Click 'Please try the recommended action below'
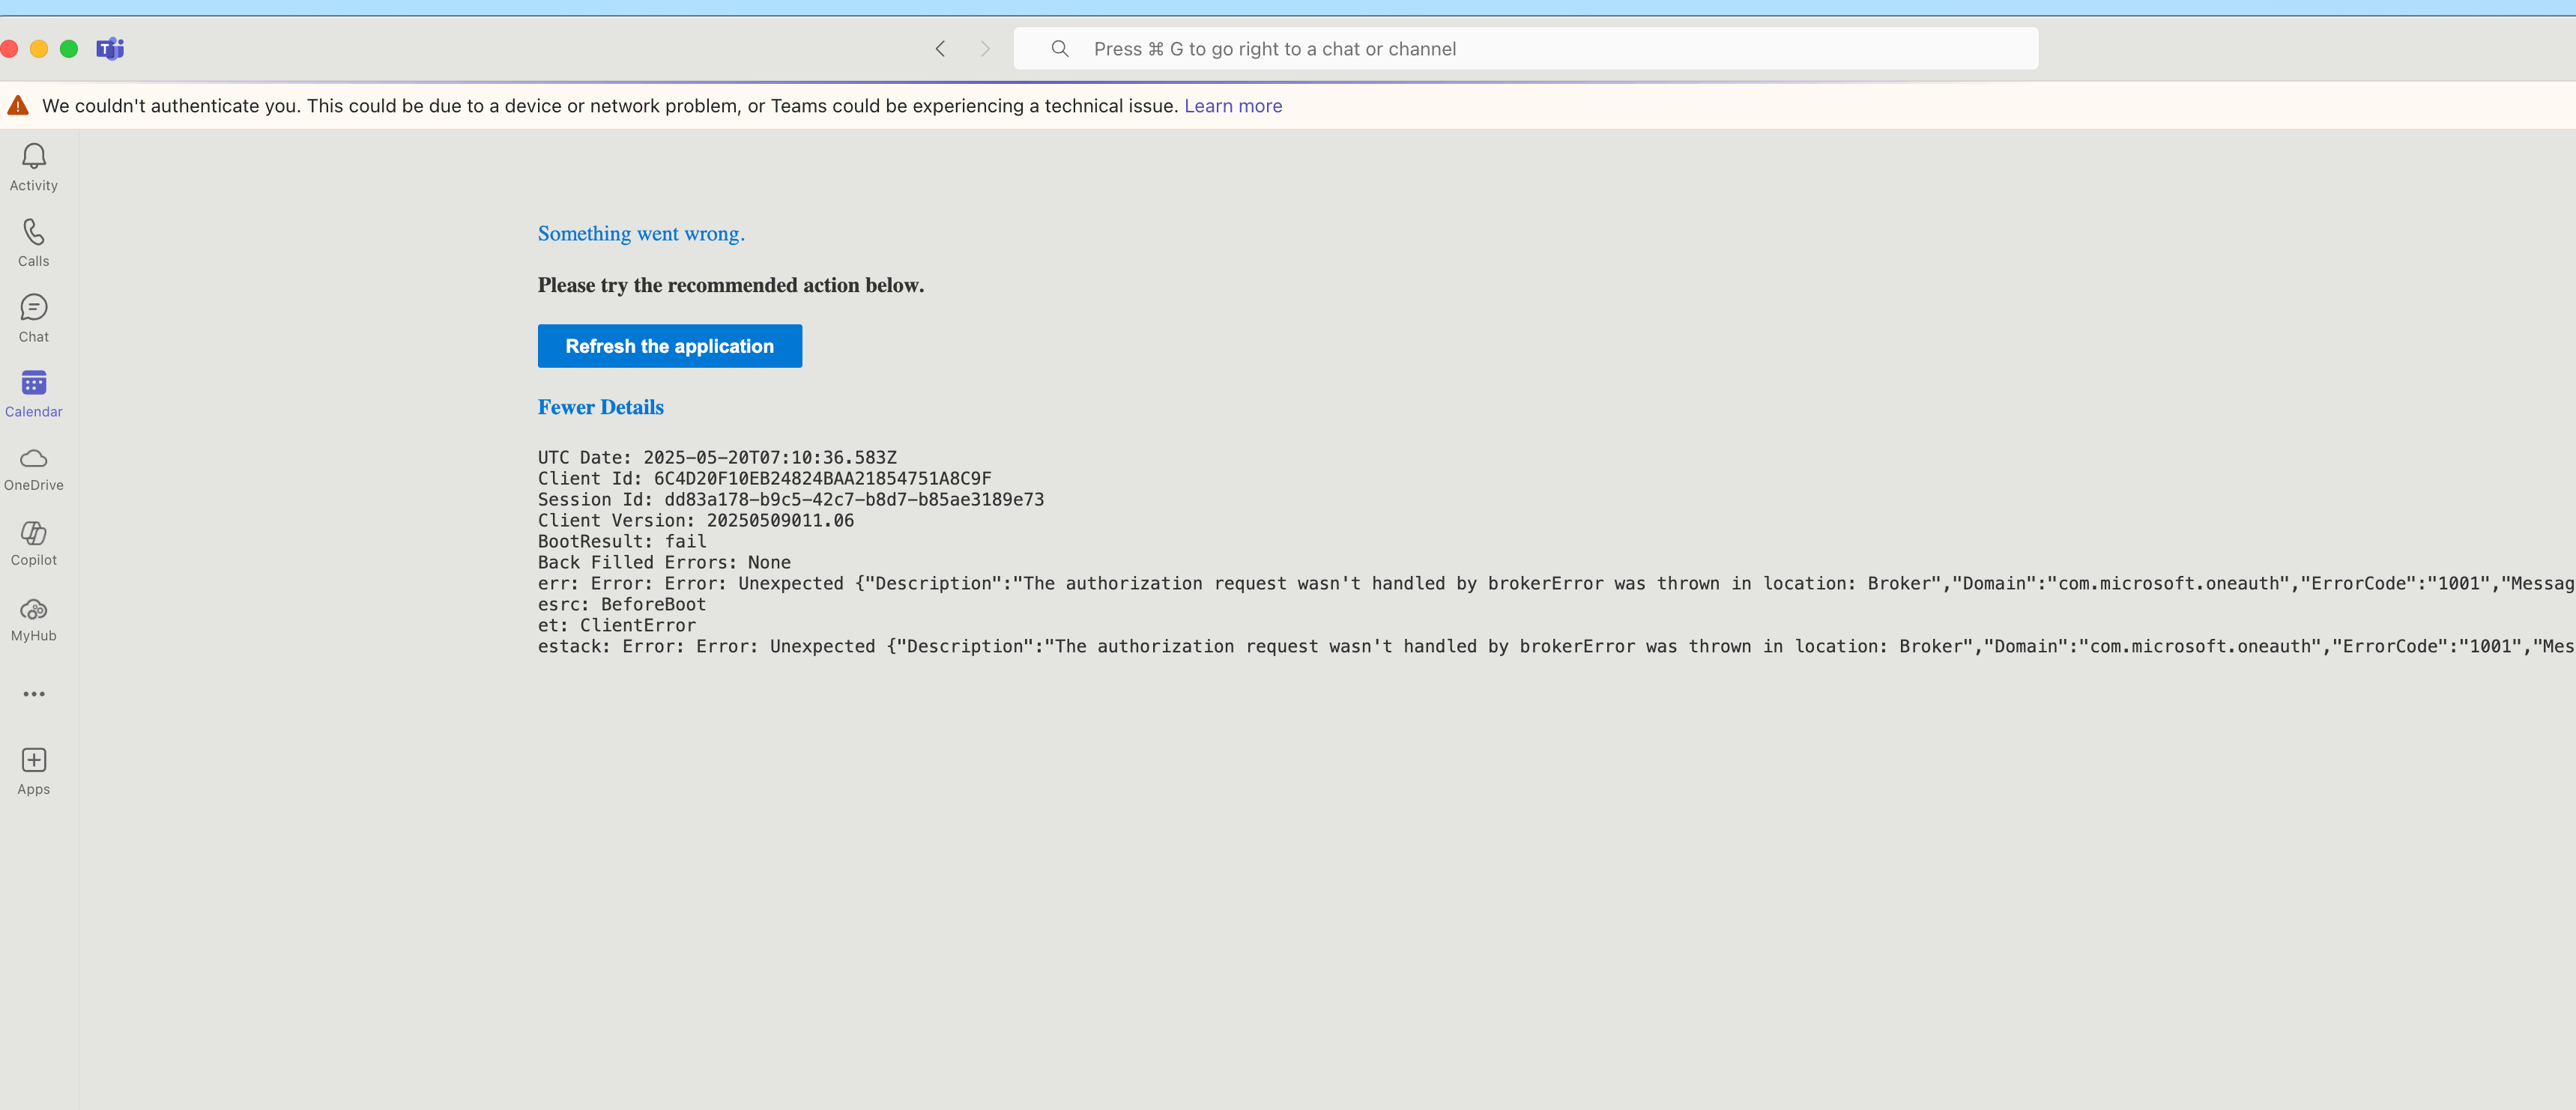This screenshot has width=2576, height=1110. point(731,285)
